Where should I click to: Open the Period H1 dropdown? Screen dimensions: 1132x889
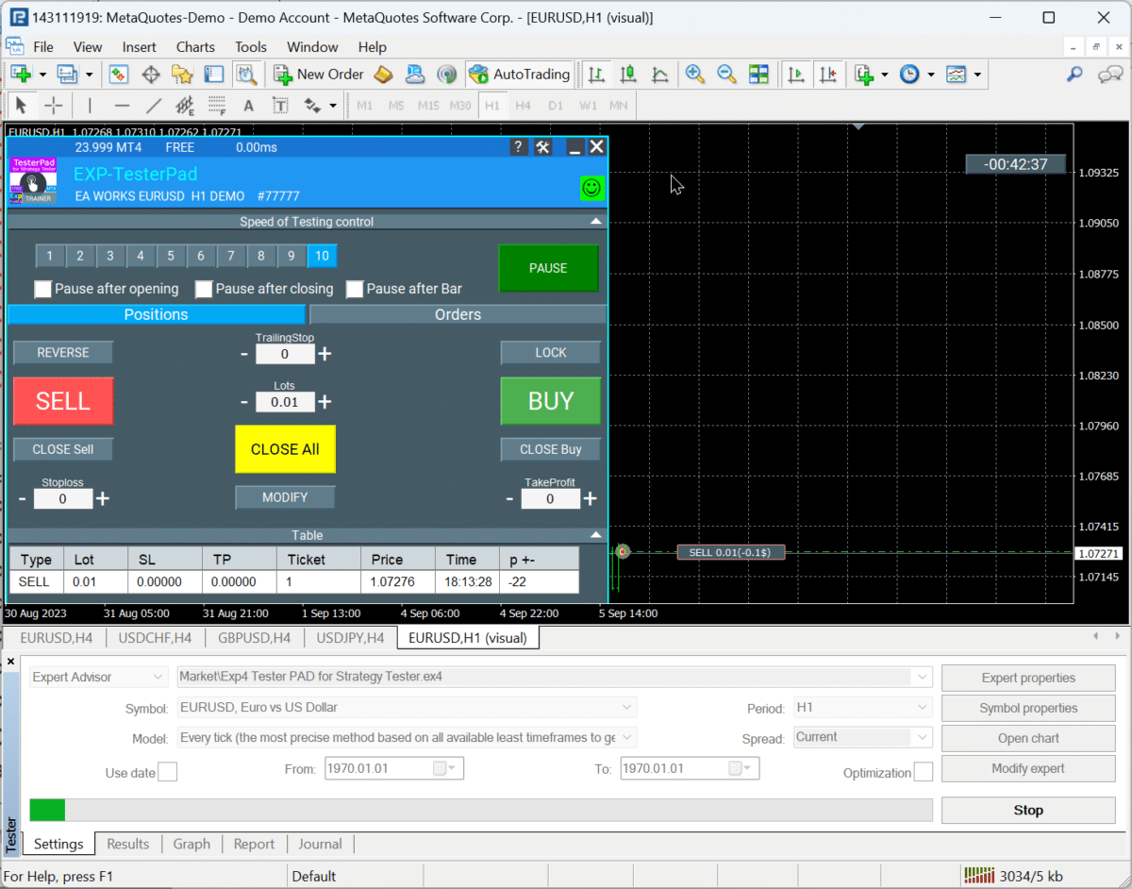(862, 708)
